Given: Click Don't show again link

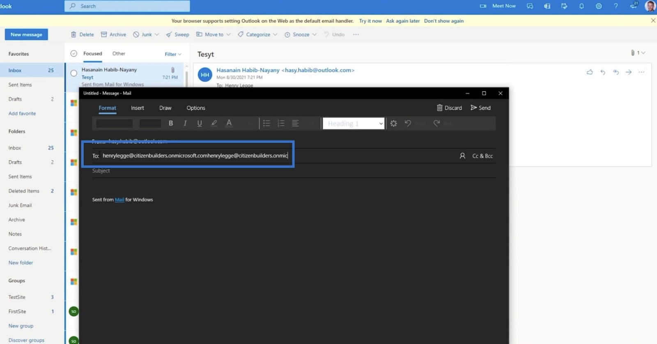Looking at the screenshot, I should (x=444, y=21).
